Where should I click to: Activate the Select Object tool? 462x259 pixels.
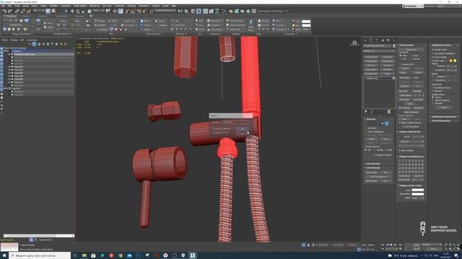tap(48, 12)
